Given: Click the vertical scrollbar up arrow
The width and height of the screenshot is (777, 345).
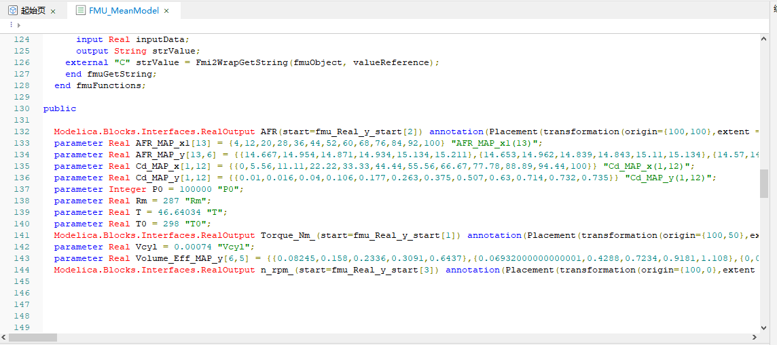Looking at the screenshot, I should click(x=764, y=39).
